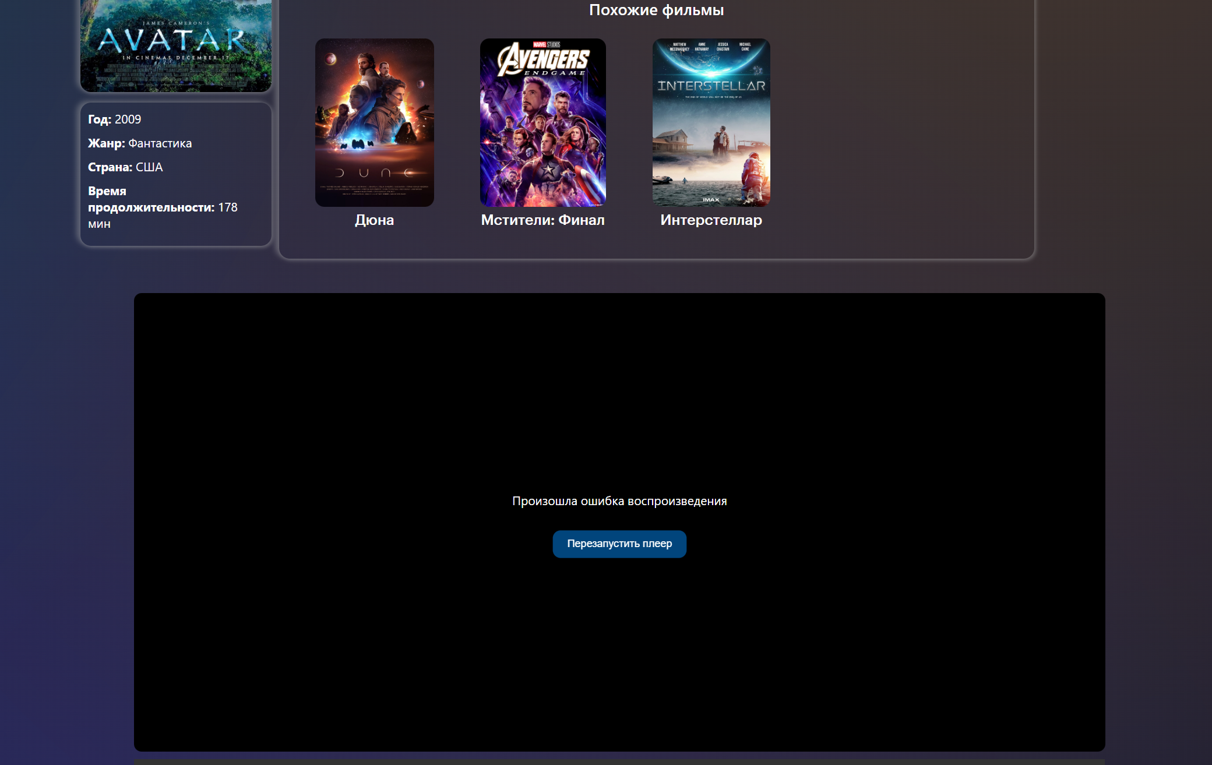
Task: Click the Avatar poster image
Action: [x=175, y=45]
